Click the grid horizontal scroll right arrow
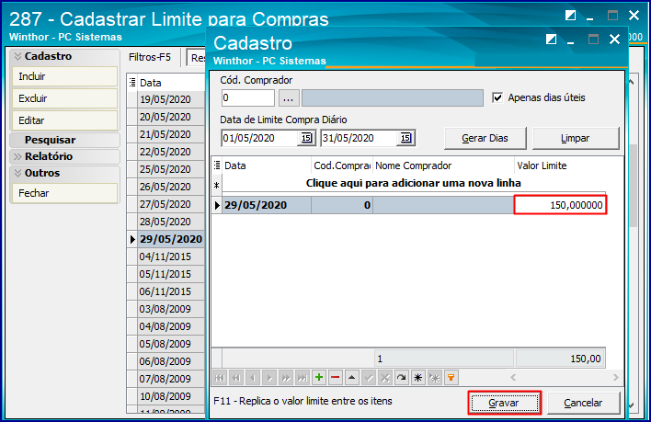The width and height of the screenshot is (651, 422). (x=615, y=377)
